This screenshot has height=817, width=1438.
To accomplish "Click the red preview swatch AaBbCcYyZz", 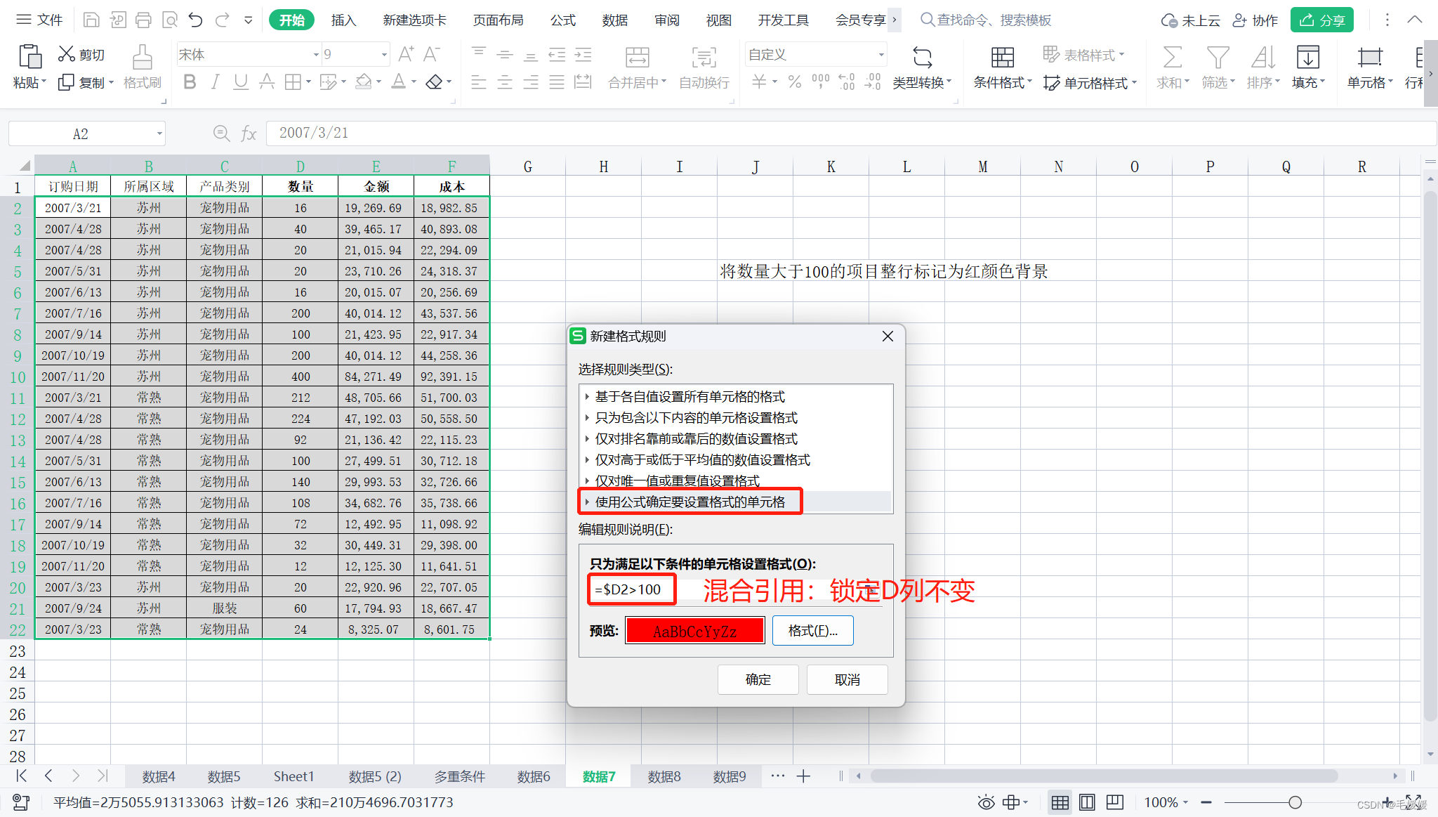I will click(694, 631).
